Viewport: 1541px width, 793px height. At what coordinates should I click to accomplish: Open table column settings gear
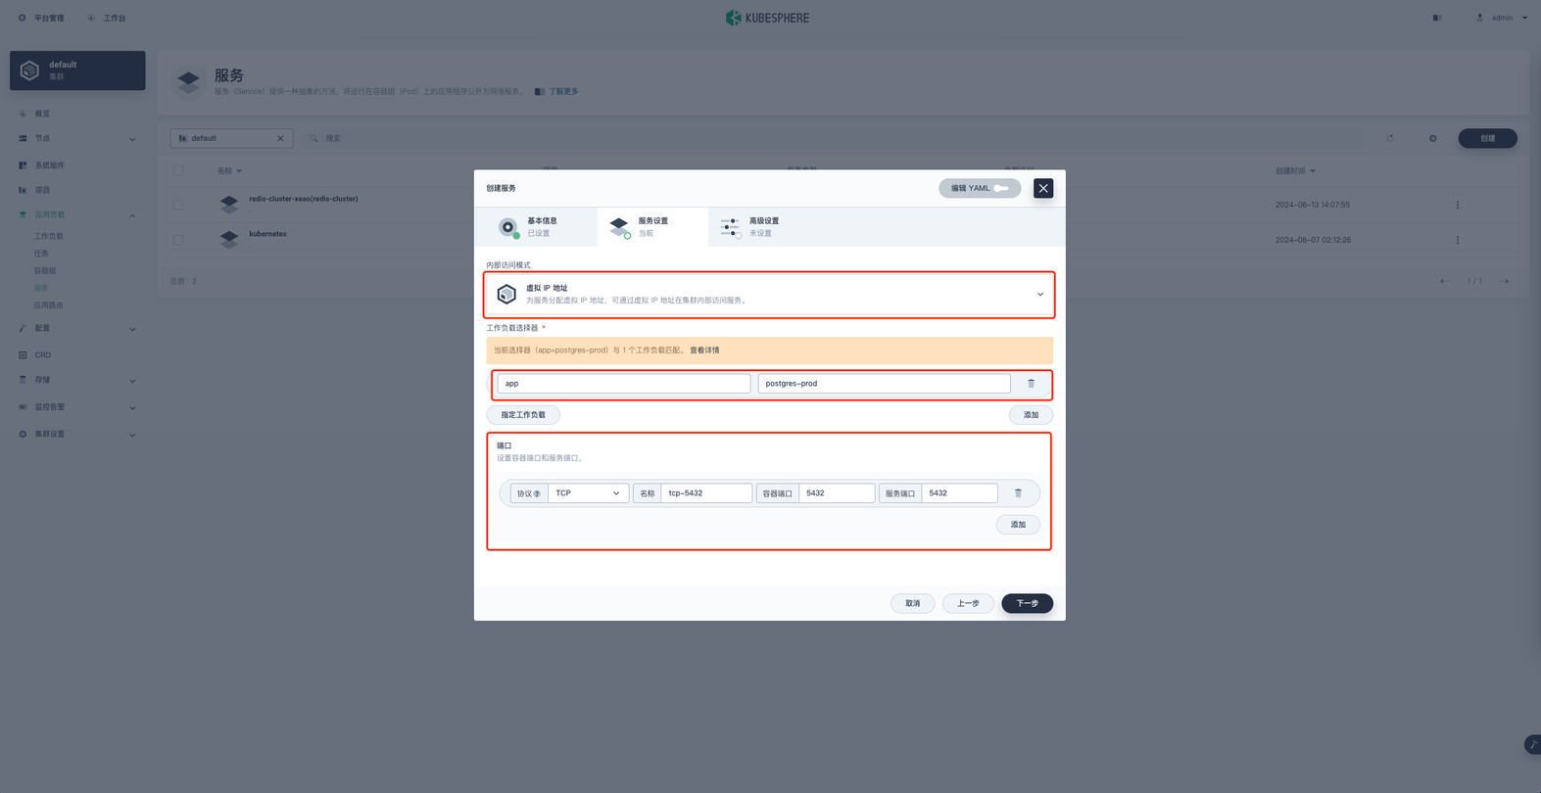[1433, 138]
